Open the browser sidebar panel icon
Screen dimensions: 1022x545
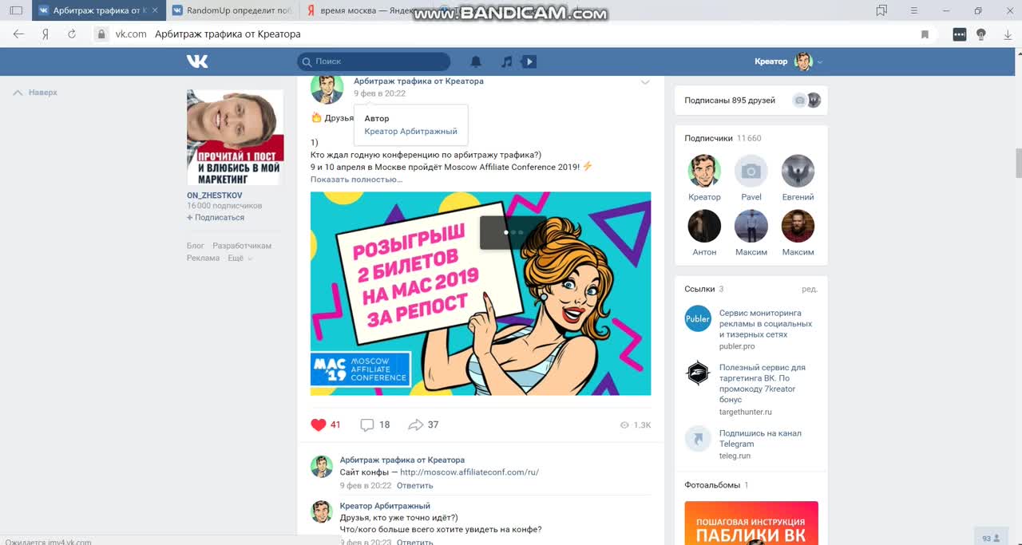[x=16, y=11]
